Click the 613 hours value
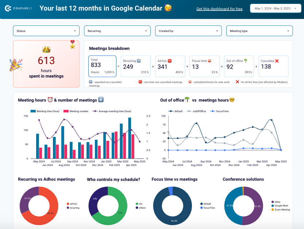This screenshot has width=304, height=229. tap(46, 60)
